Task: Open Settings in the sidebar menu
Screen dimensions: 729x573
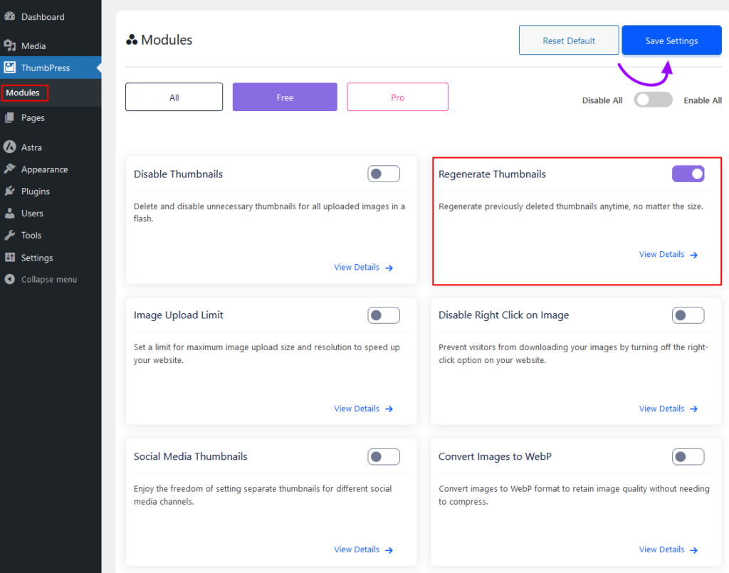Action: (51, 258)
